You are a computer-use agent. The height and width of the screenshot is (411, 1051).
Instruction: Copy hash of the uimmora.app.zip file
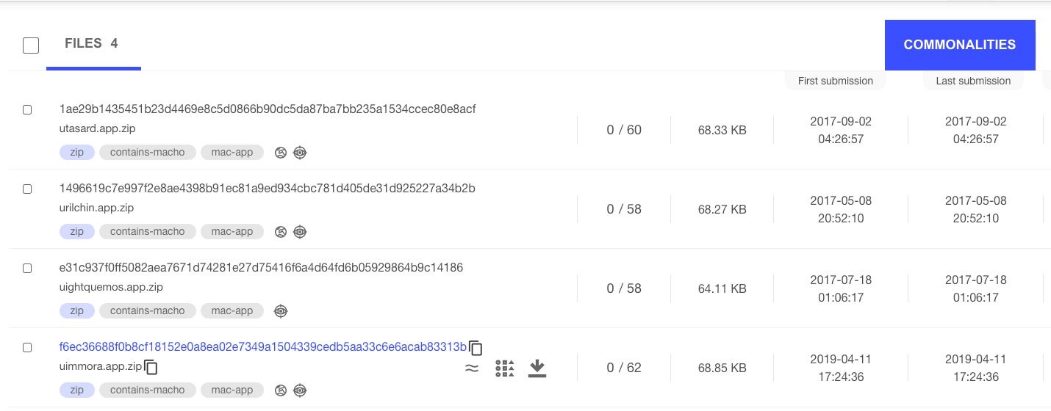[476, 348]
